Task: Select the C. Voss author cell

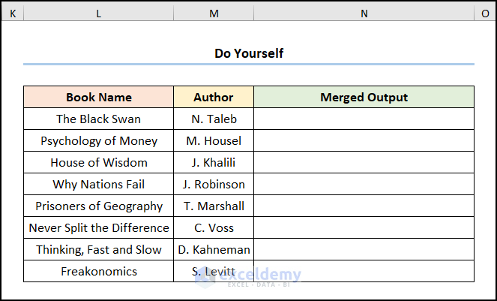Action: 214,227
